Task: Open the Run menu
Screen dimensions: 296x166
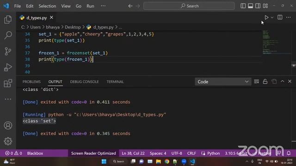Action: click(90, 6)
